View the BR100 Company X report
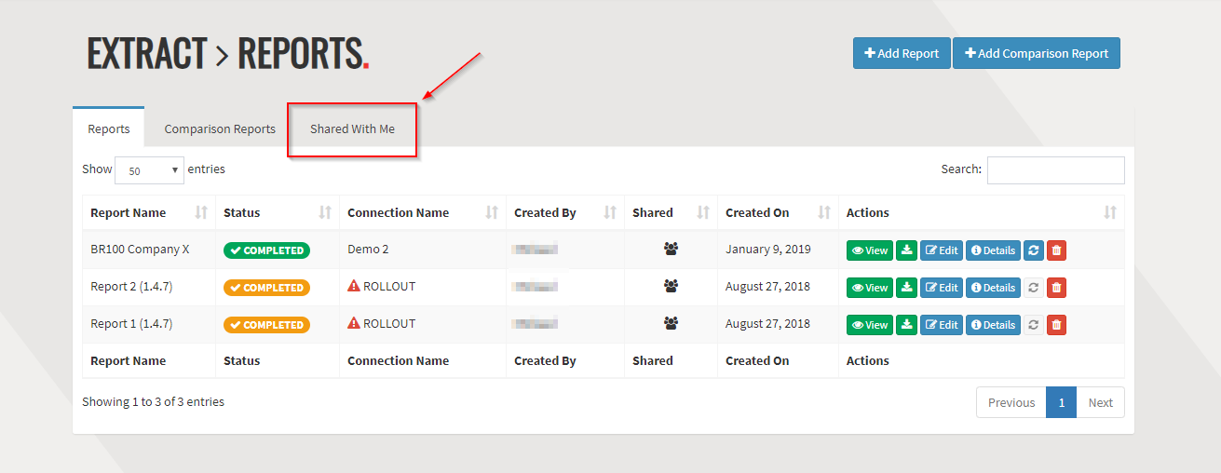This screenshot has width=1221, height=473. [x=869, y=250]
